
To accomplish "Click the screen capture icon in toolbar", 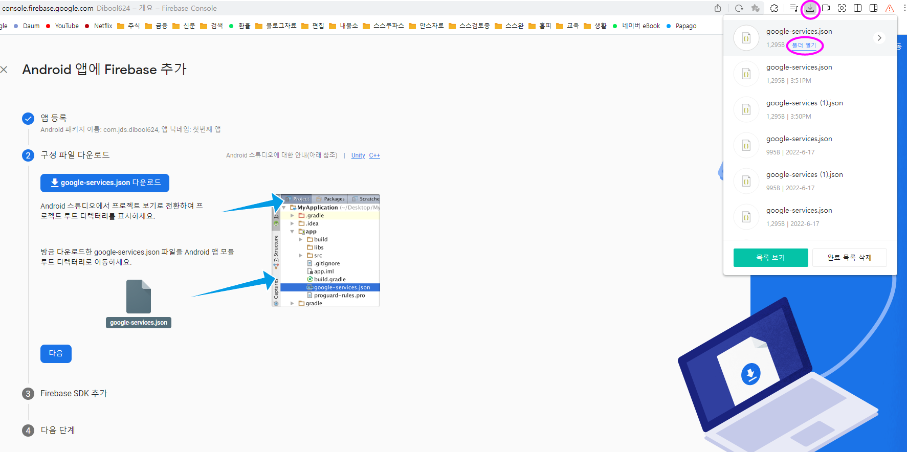I will [842, 8].
